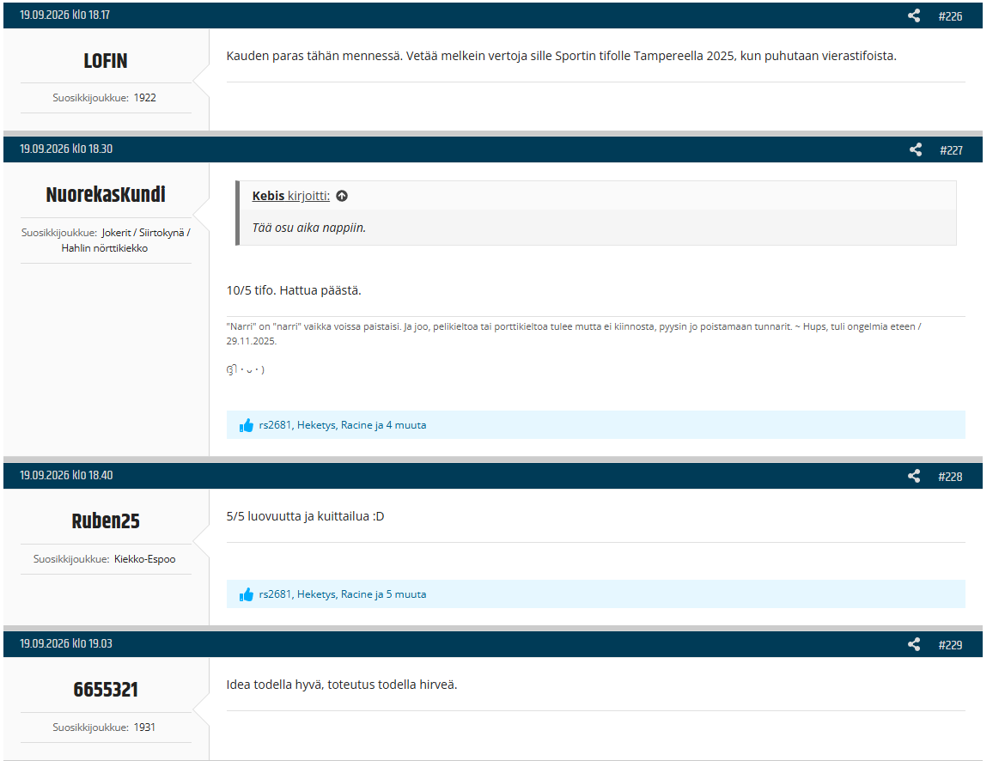
Task: Open permalink #227
Action: tap(951, 150)
